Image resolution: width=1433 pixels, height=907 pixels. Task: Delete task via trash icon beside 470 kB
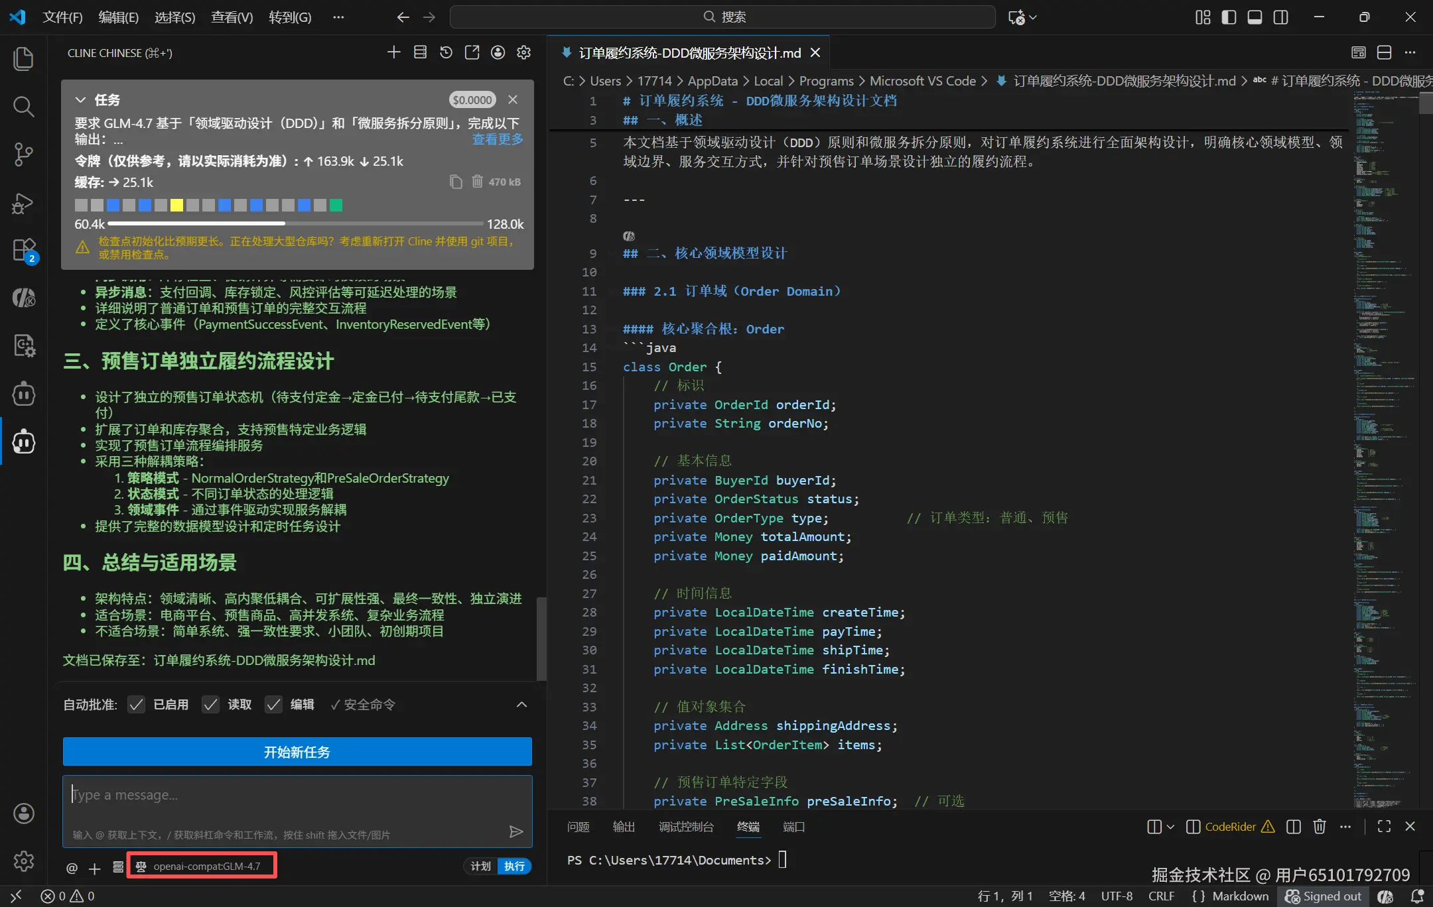(x=477, y=181)
